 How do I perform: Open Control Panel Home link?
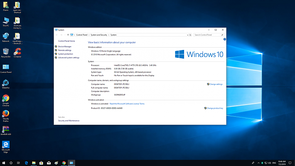(x=66, y=41)
